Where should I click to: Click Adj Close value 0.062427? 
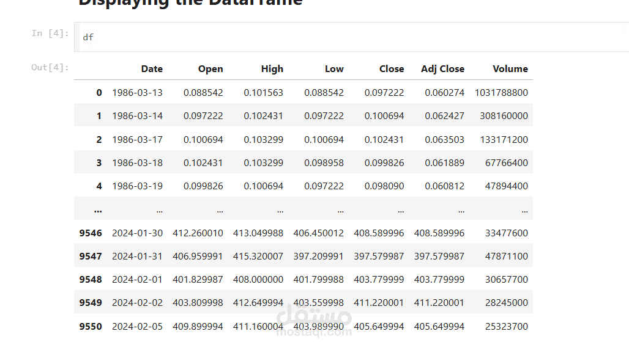444,116
